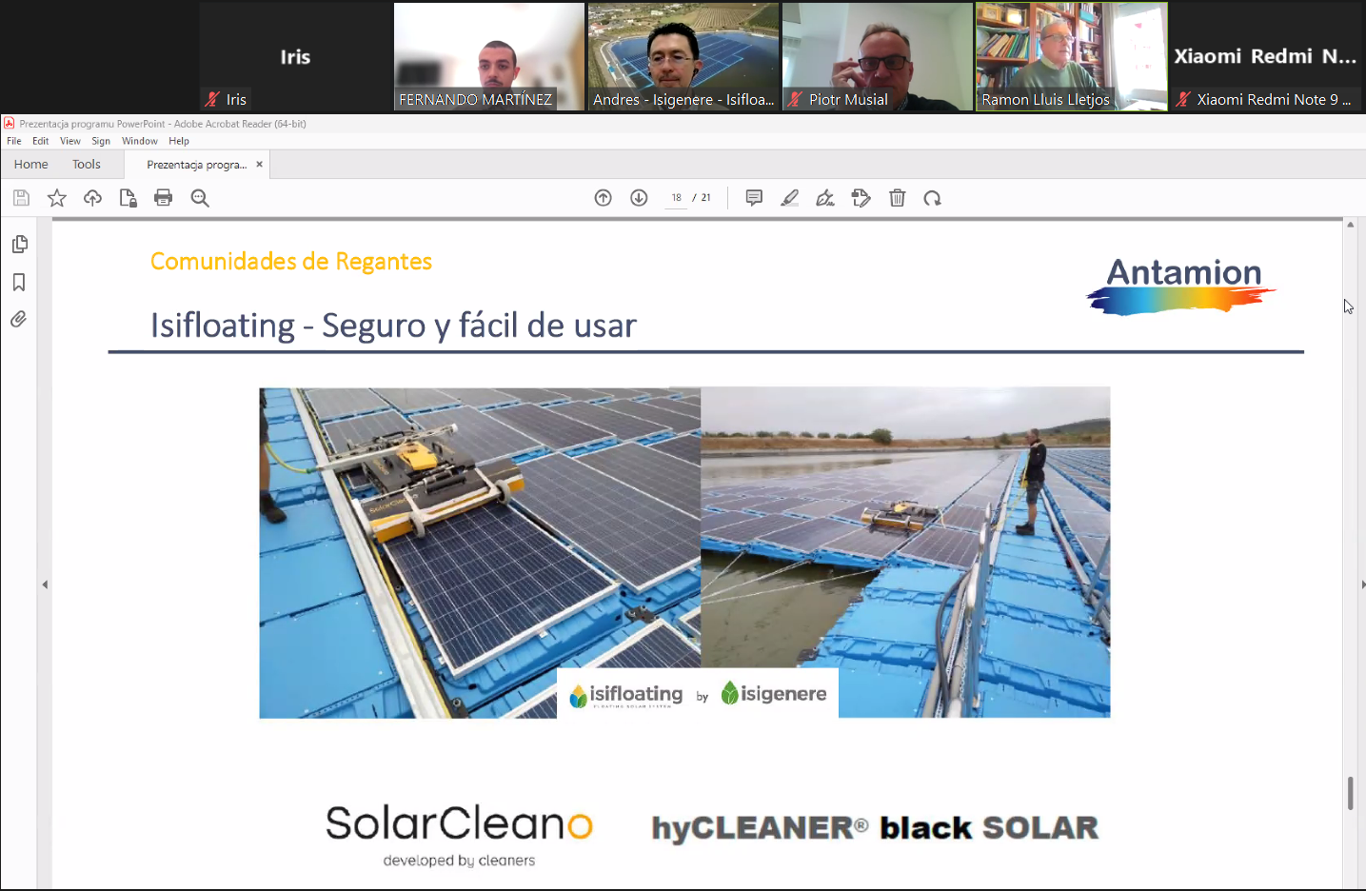Click the Adobe Acrobat title bar icon

9,123
